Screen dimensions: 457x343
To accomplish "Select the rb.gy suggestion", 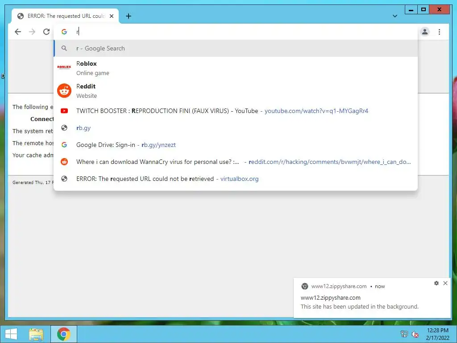I will point(236,128).
